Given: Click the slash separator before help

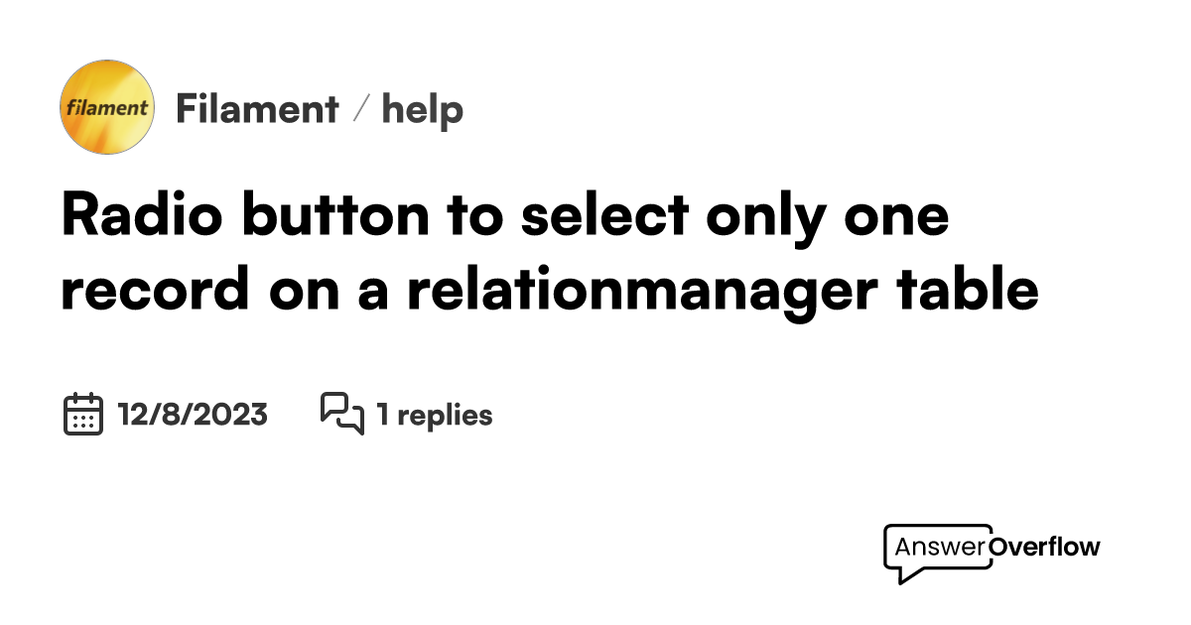Looking at the screenshot, I should (x=361, y=109).
